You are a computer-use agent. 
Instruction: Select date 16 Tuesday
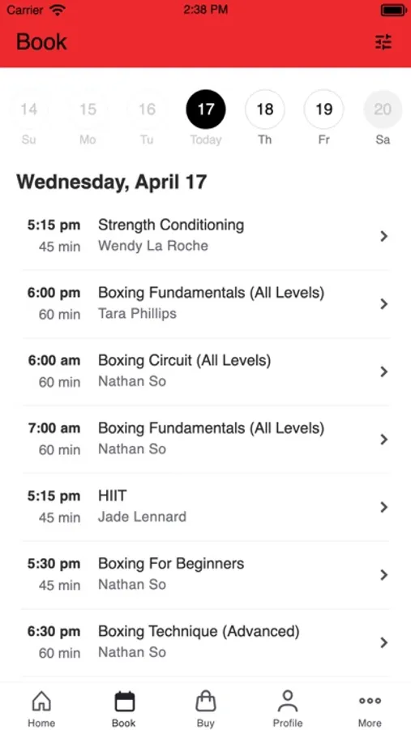147,109
